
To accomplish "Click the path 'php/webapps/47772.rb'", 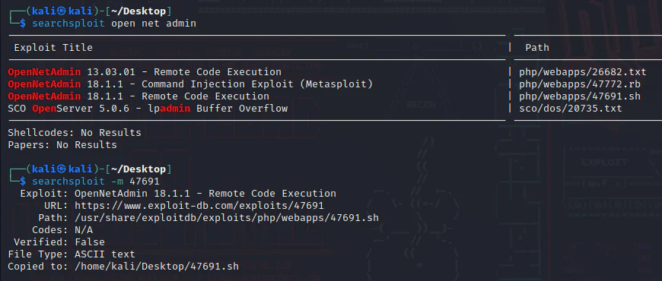I will [x=580, y=84].
